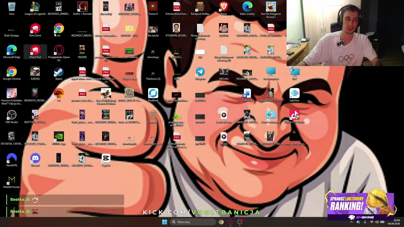
Task: Select the Frame 9 image file
Action: 153,9
